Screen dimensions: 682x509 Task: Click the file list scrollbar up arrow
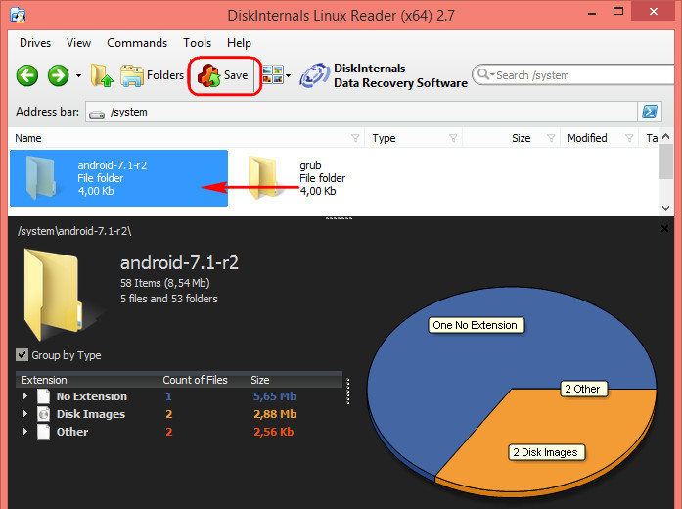(666, 137)
